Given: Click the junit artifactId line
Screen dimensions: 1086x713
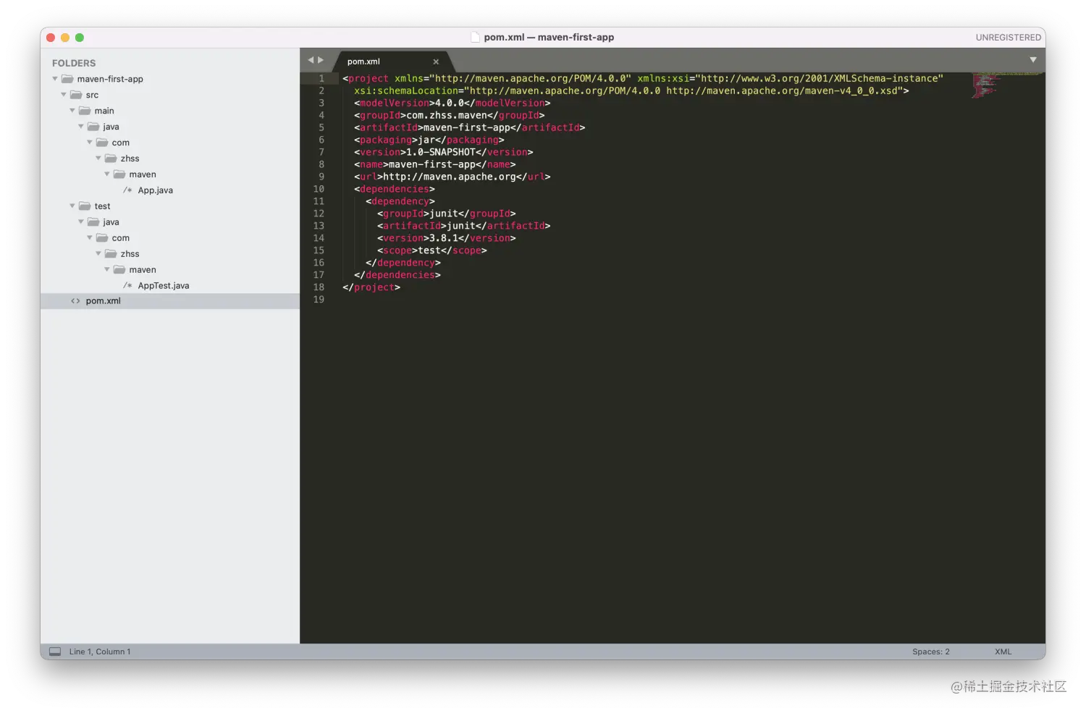Looking at the screenshot, I should tap(463, 226).
